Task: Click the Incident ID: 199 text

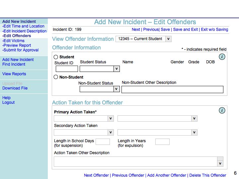Action: point(67,30)
